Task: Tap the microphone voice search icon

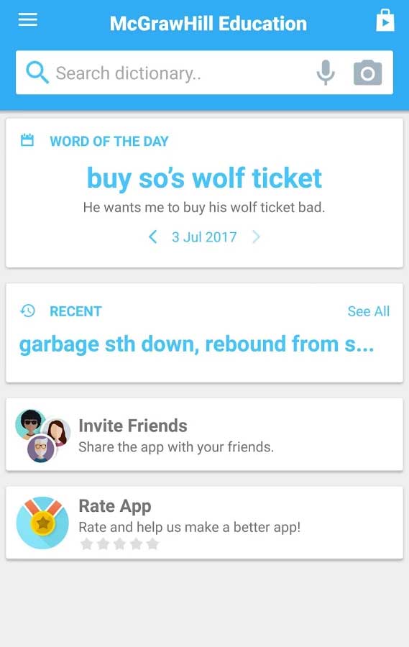Action: [326, 73]
